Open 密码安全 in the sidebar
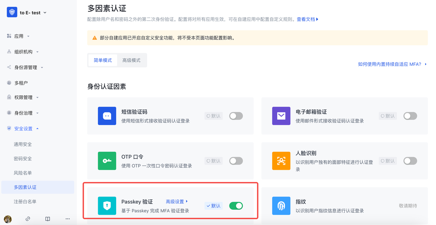 coord(23,159)
